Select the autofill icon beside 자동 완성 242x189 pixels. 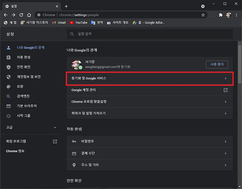(8, 57)
